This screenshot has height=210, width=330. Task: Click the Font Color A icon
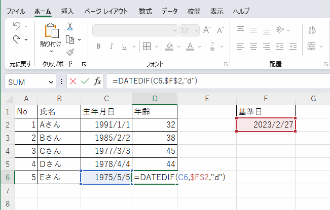pyautogui.click(x=190, y=47)
